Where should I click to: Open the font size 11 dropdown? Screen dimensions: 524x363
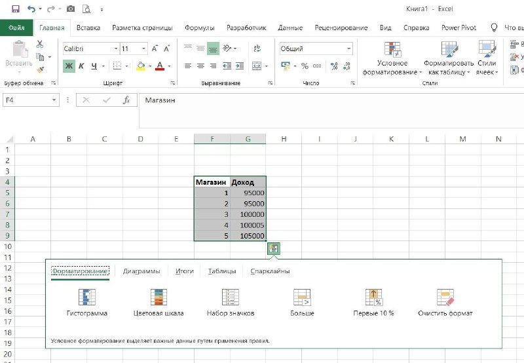tap(143, 48)
